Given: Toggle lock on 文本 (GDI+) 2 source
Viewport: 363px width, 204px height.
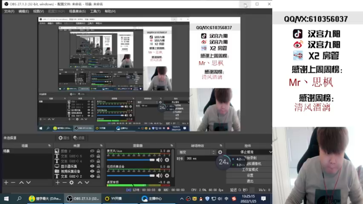Looking at the screenshot, I should click(98, 176).
